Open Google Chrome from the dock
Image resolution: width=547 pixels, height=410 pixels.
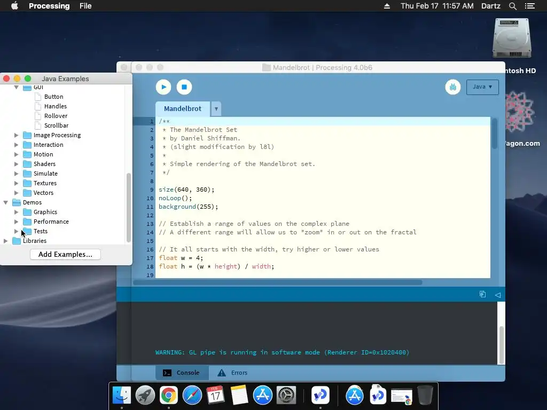coord(168,396)
